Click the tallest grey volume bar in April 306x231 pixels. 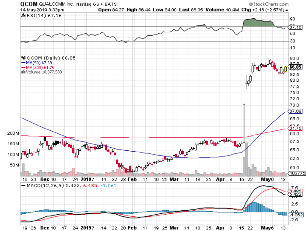(246, 160)
